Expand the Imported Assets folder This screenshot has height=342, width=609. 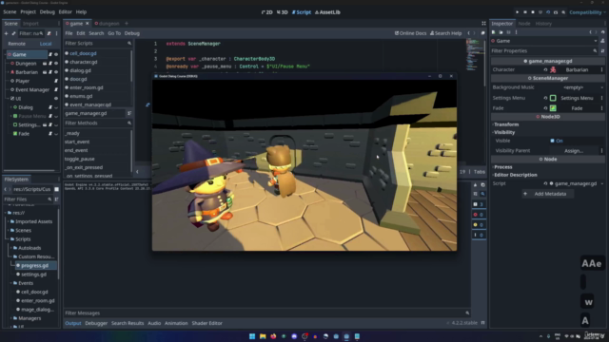[x=9, y=221]
